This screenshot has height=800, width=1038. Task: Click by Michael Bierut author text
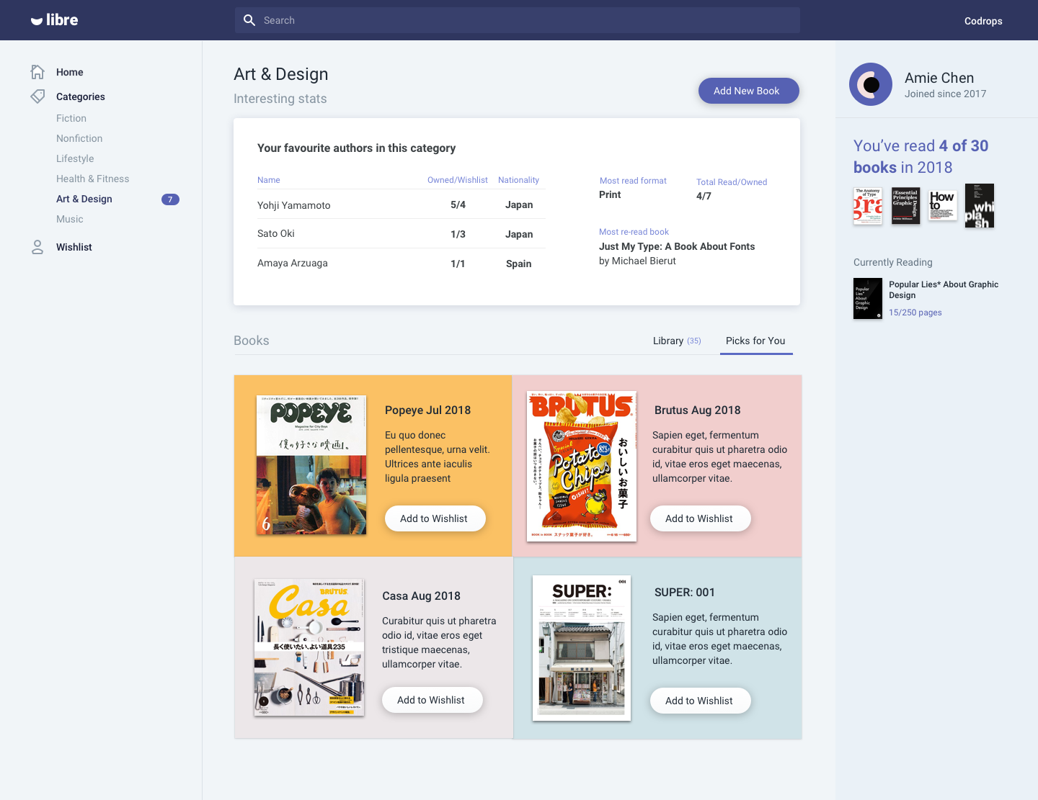(x=637, y=261)
